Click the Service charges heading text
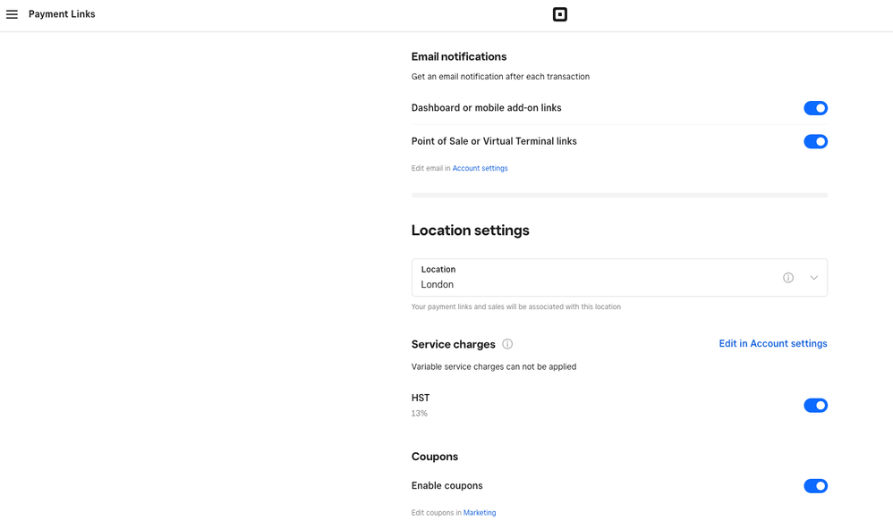 coord(453,344)
